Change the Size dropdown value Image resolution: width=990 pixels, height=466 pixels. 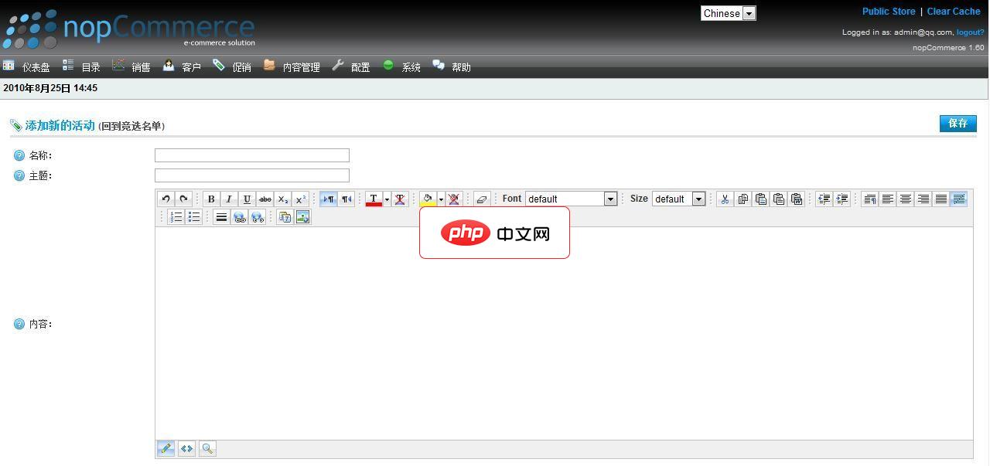(x=678, y=199)
